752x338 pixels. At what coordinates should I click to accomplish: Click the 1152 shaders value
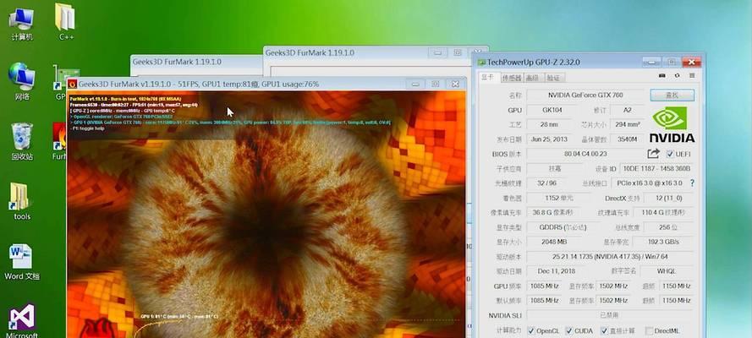point(558,198)
